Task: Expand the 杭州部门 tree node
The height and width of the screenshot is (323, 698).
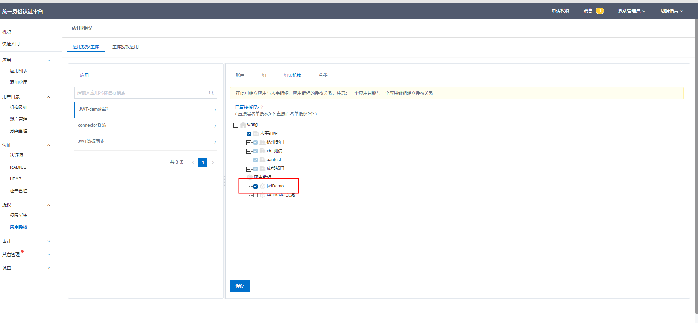Action: (x=249, y=142)
